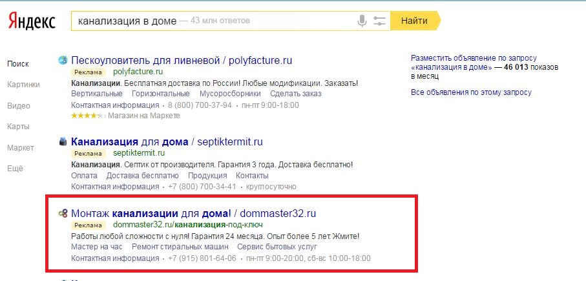
Task: Open Маркет from the sidebar
Action: (x=21, y=147)
